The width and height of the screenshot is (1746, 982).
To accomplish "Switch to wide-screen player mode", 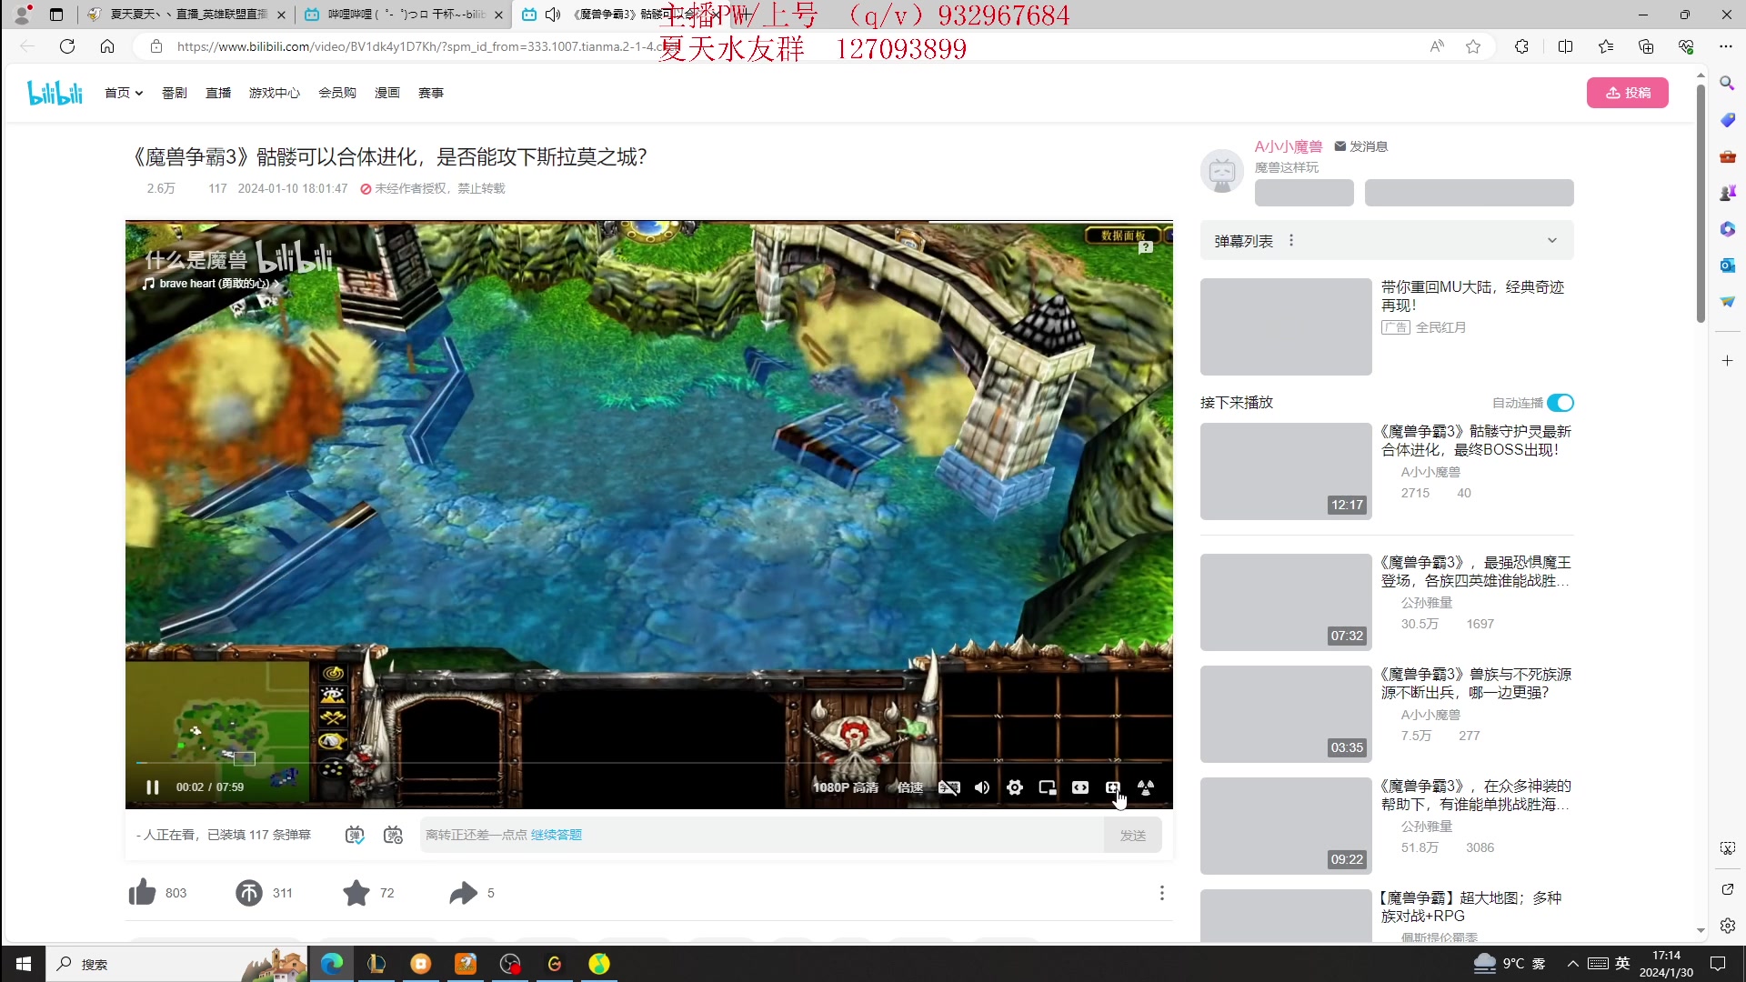I will tap(1080, 787).
